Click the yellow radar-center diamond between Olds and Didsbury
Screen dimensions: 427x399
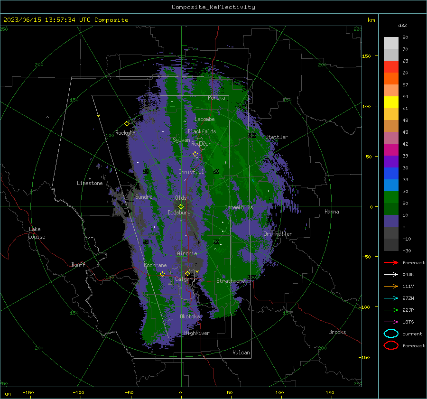181,207
